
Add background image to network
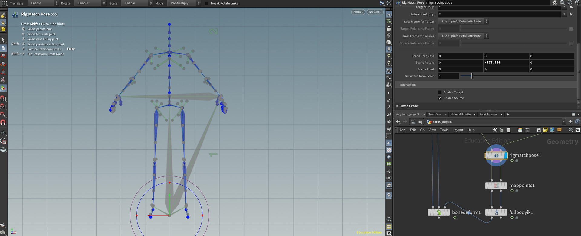point(552,130)
